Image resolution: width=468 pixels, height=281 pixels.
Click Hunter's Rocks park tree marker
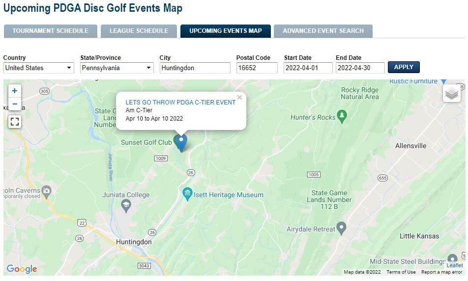click(342, 117)
